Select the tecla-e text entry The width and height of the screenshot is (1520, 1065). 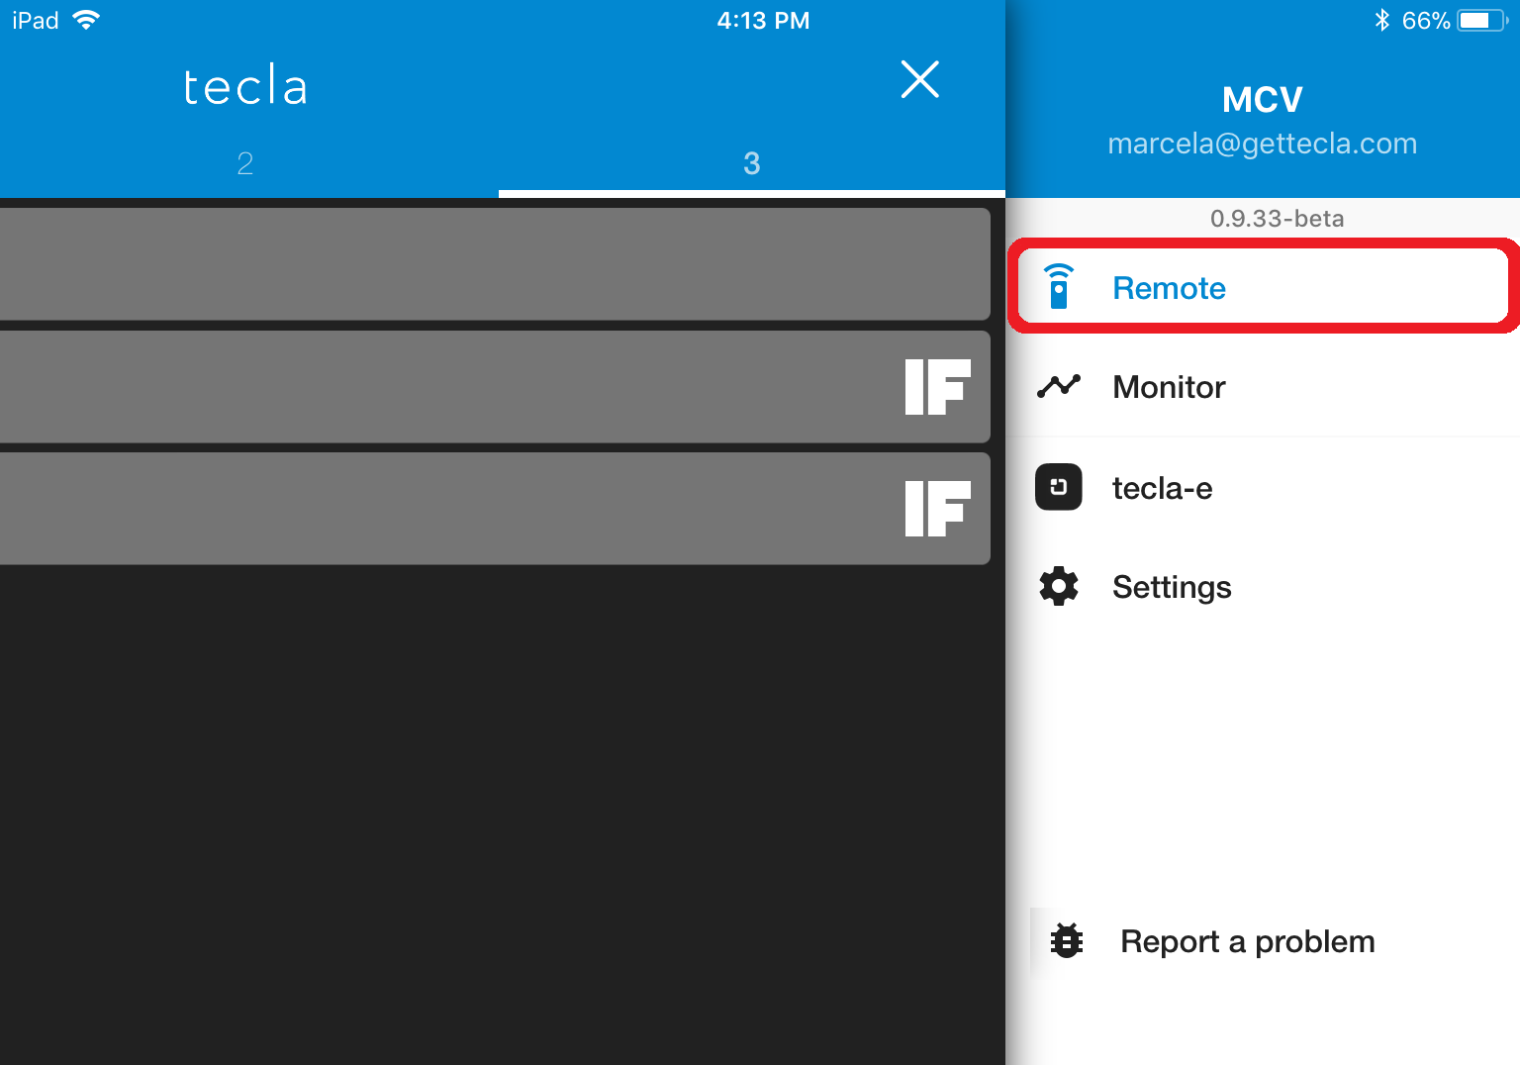1162,488
